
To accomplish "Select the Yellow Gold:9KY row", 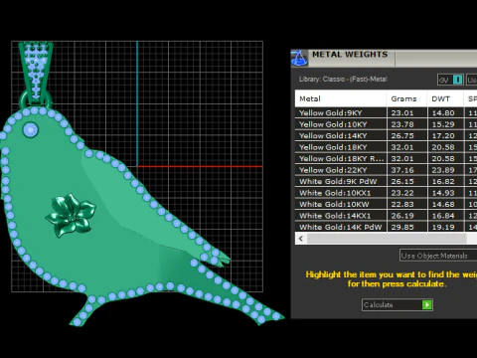I will pos(386,112).
